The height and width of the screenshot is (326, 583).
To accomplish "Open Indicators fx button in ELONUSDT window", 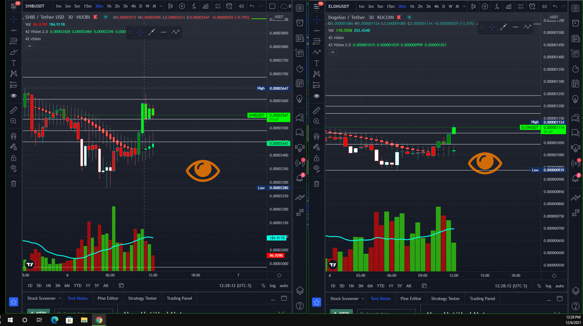I will (497, 6).
